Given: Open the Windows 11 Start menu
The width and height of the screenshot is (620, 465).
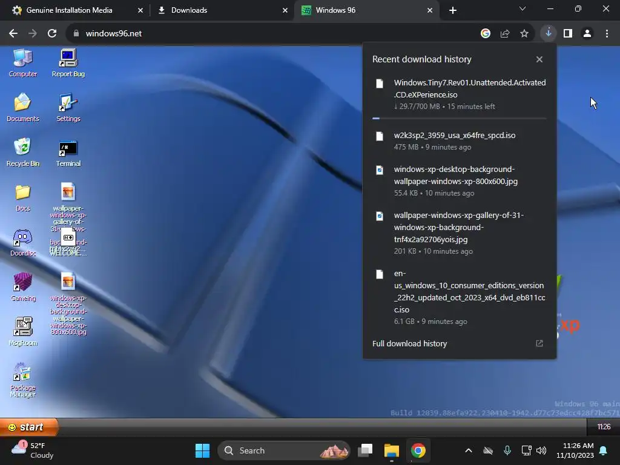Looking at the screenshot, I should tap(202, 450).
